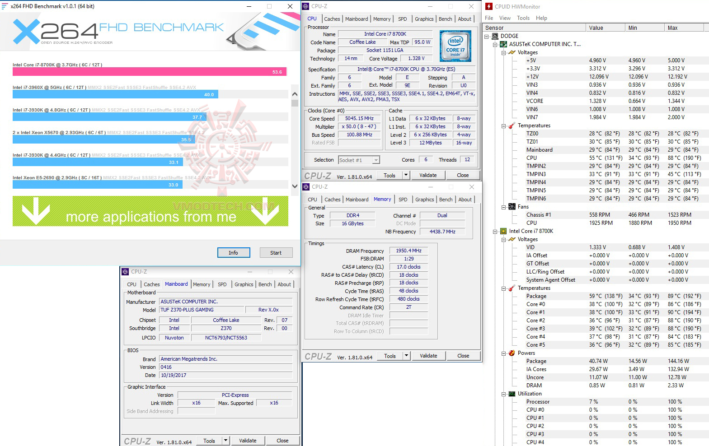This screenshot has height=446, width=709.
Task: Open About tab in CPU-Z Memory window
Action: [465, 200]
